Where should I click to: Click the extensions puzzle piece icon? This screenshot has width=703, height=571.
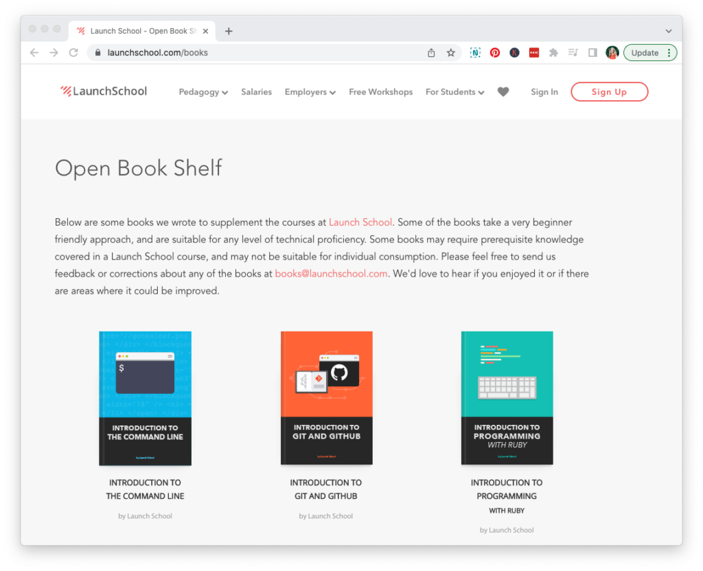point(553,52)
